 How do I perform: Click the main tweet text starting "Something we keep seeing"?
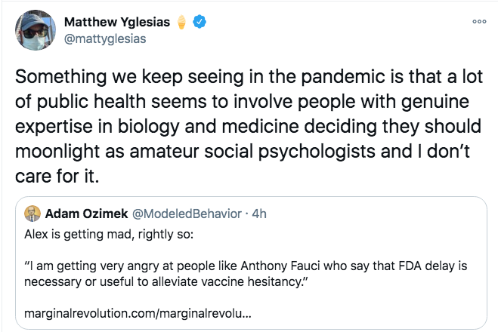click(249, 126)
